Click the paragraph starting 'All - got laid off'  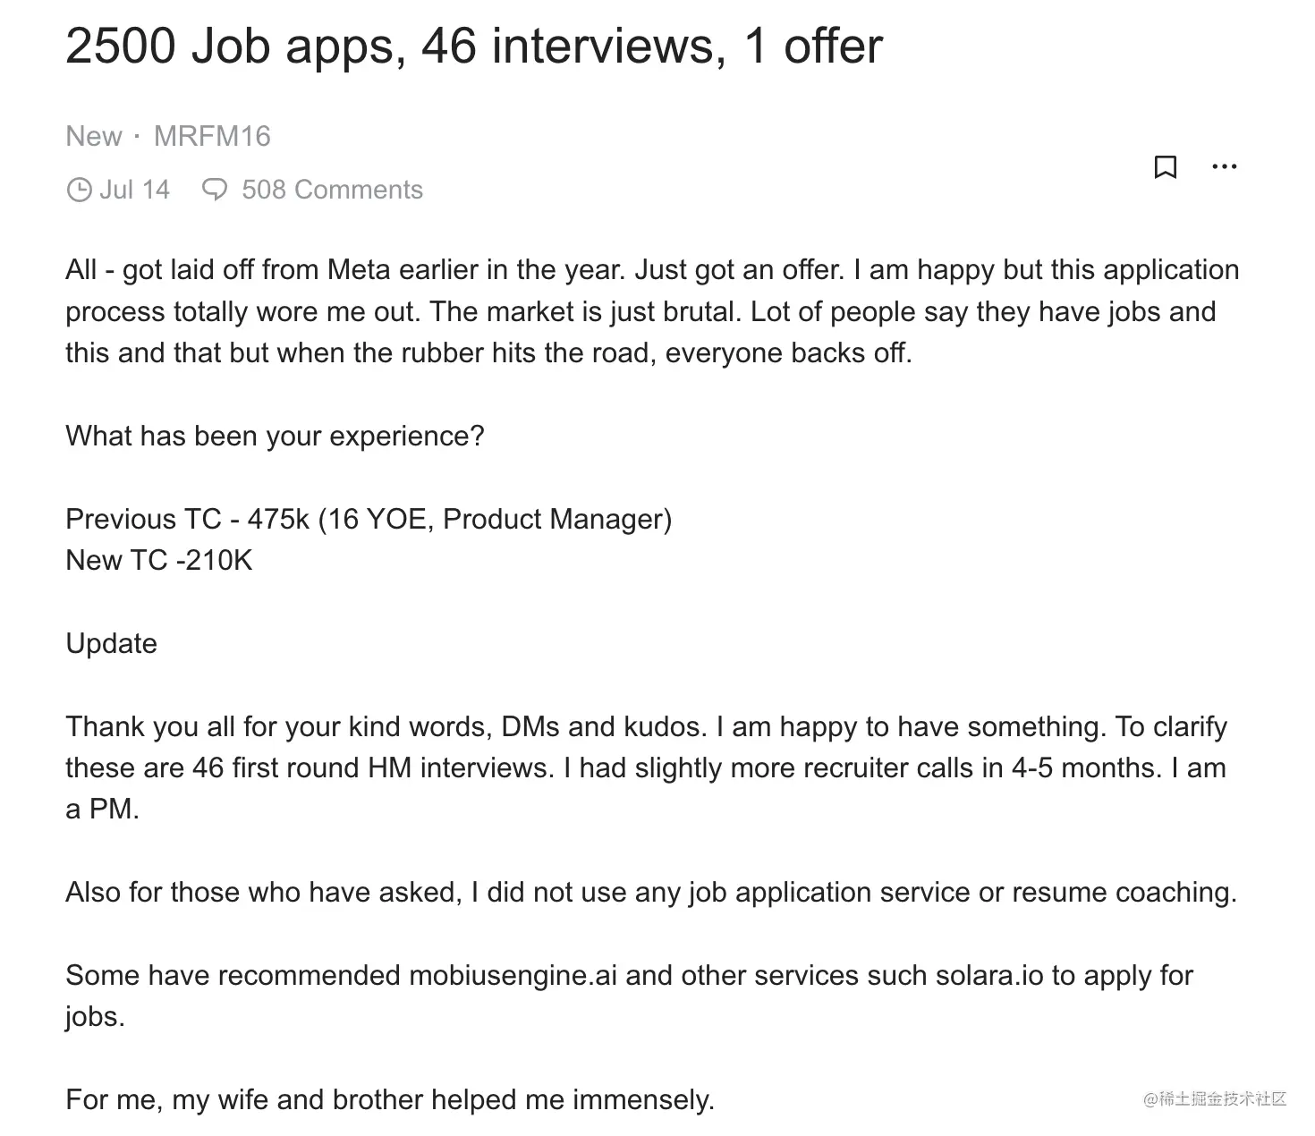click(x=652, y=311)
